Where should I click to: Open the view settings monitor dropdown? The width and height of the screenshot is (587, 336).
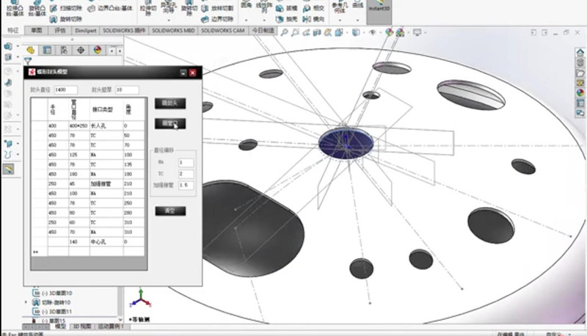point(418,32)
